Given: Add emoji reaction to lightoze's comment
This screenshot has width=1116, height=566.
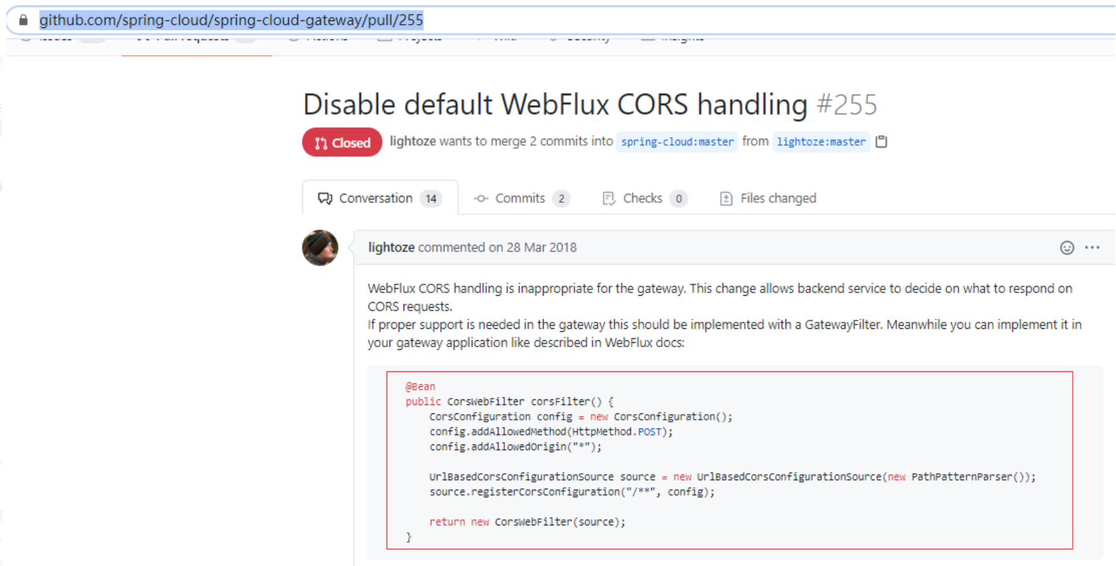Looking at the screenshot, I should pos(1067,248).
